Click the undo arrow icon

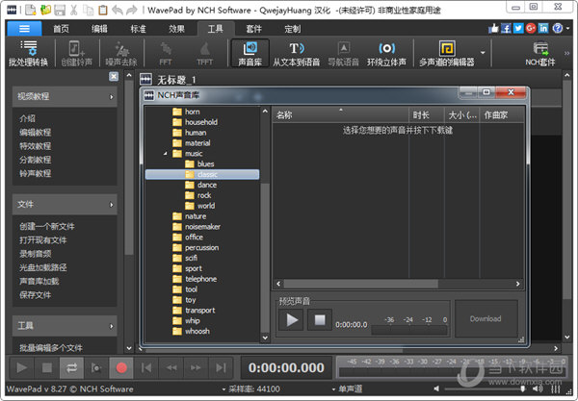(118, 10)
